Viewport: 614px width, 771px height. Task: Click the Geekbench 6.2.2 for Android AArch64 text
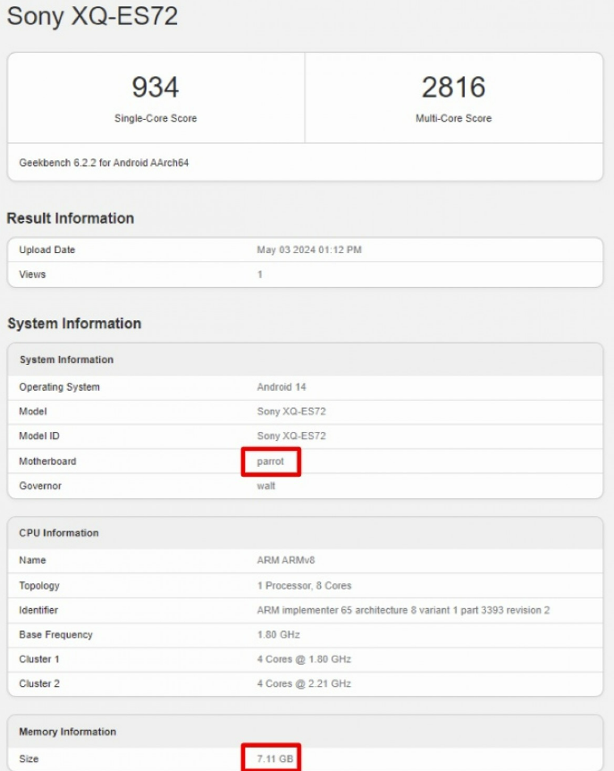pyautogui.click(x=104, y=164)
